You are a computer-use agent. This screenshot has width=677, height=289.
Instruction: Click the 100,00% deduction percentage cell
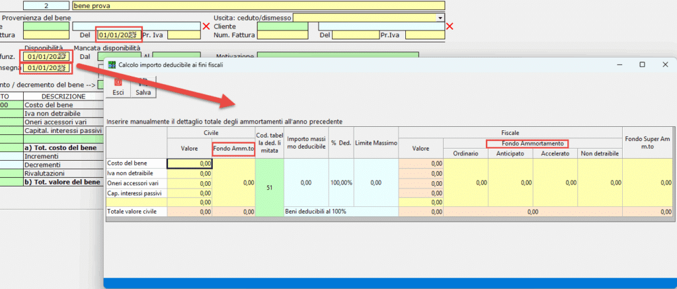pos(342,183)
